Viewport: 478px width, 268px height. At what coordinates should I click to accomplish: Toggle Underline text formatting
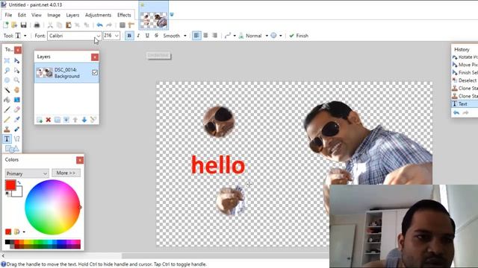(x=147, y=36)
